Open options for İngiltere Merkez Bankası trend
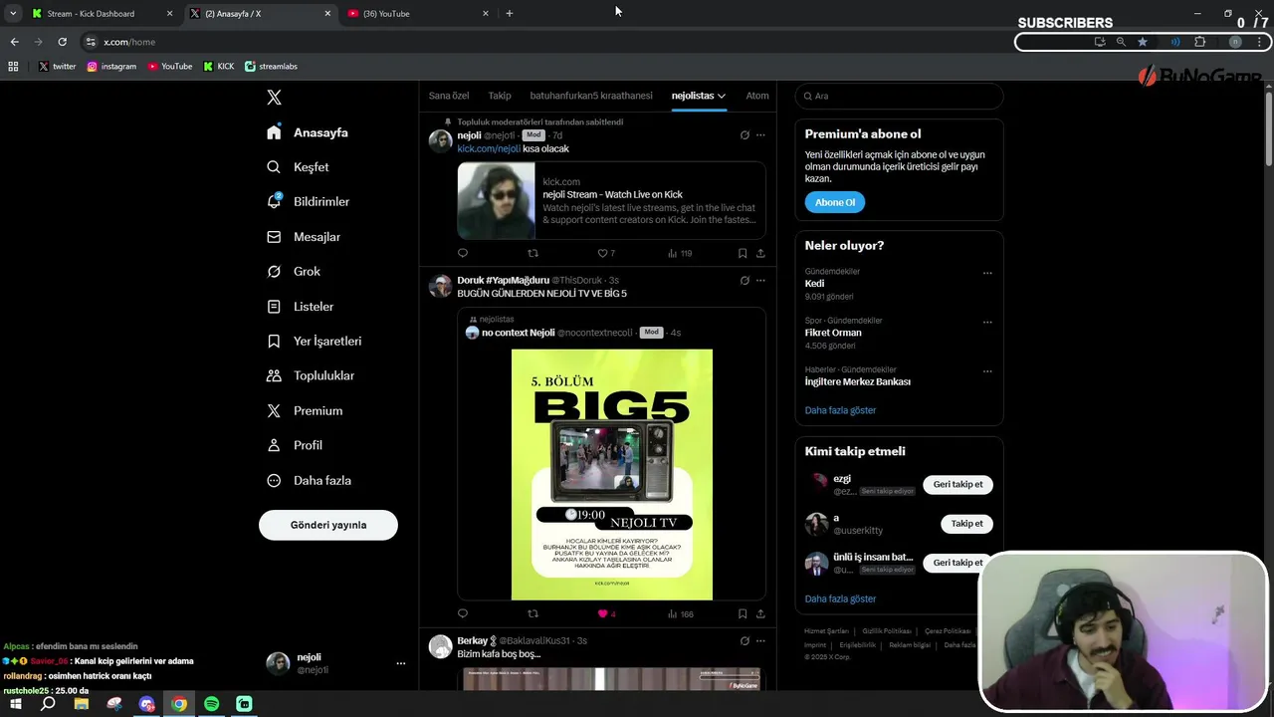The image size is (1274, 717). coord(987,371)
